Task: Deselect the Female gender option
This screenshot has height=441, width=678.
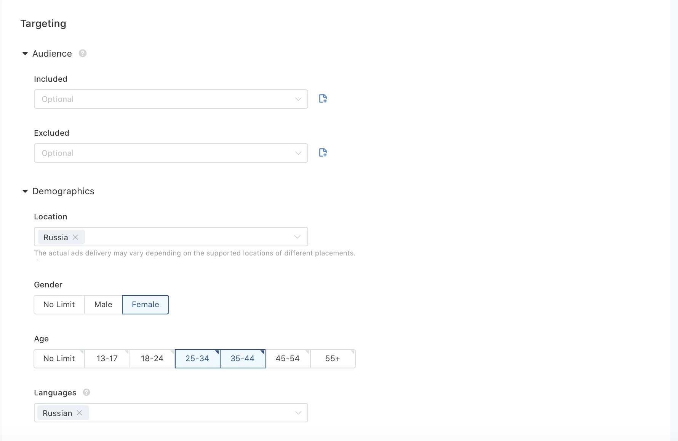Action: click(145, 305)
